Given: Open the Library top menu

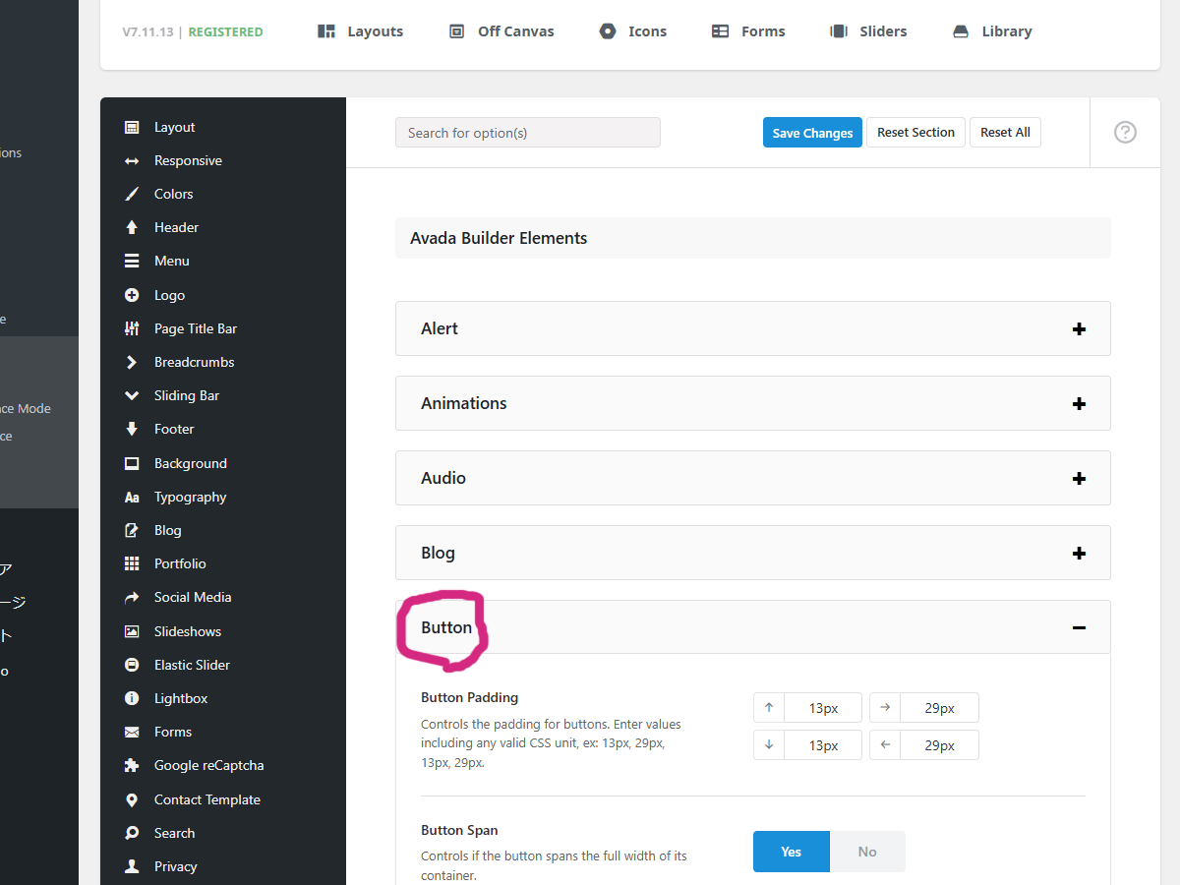Looking at the screenshot, I should [x=992, y=31].
